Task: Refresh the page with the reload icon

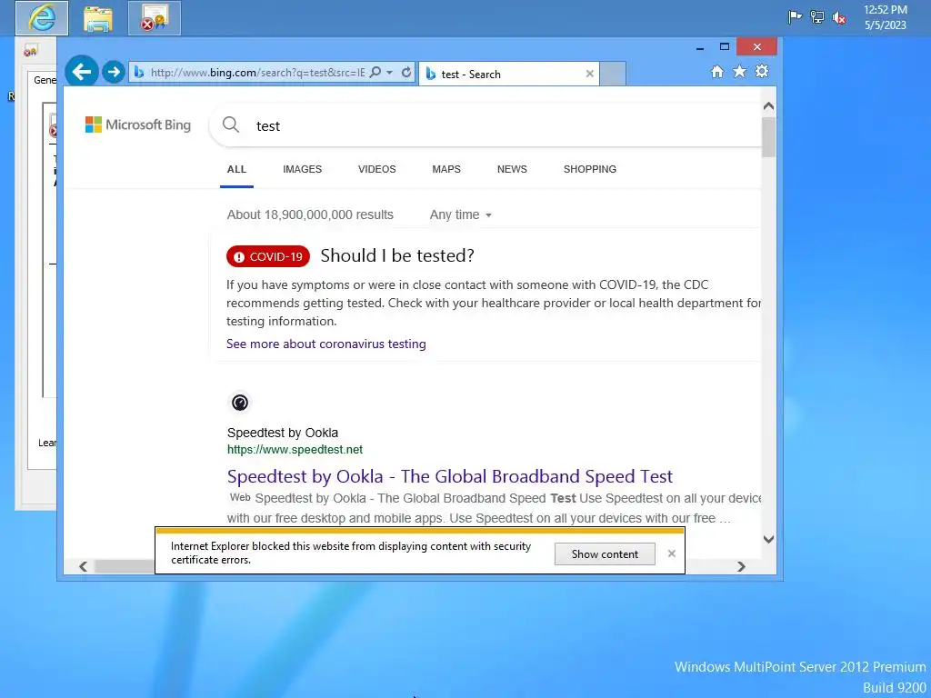Action: click(406, 73)
